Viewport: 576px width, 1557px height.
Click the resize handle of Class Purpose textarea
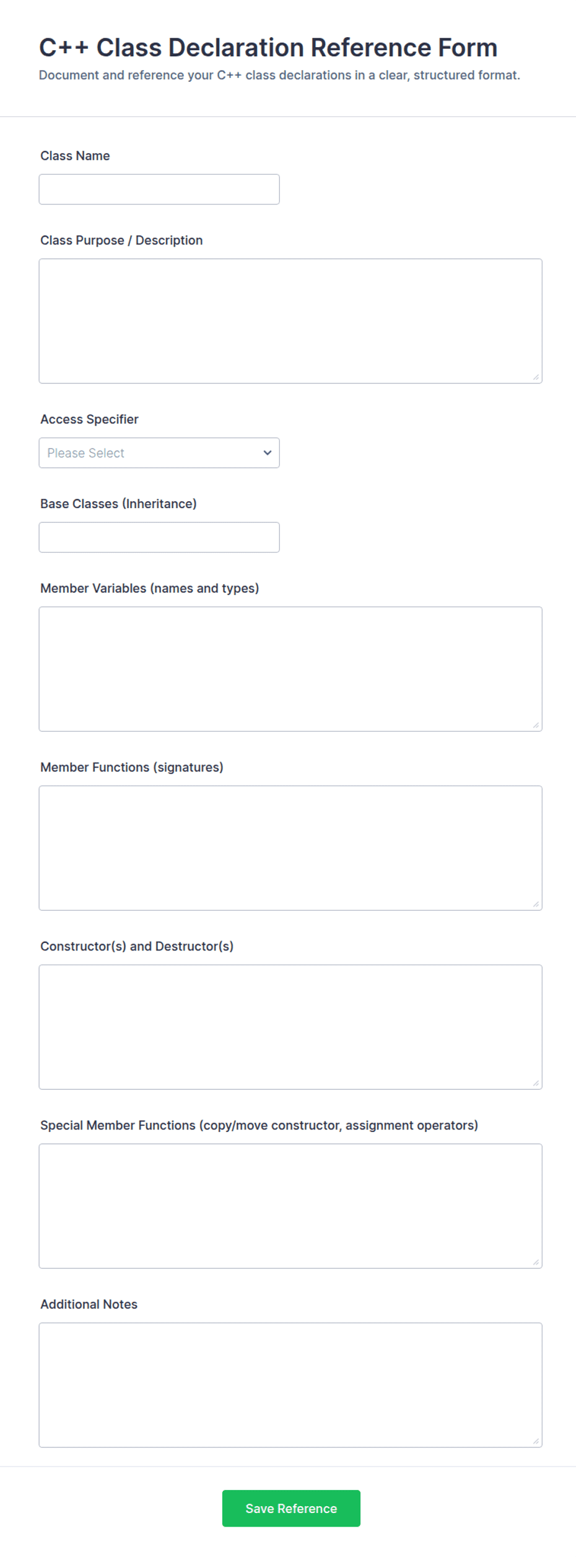[536, 377]
